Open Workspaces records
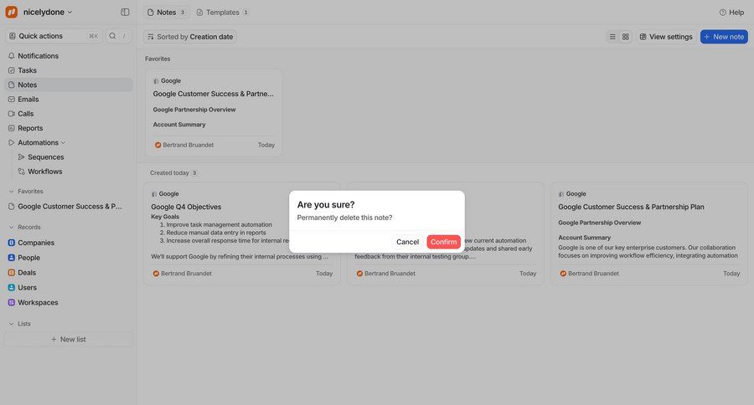This screenshot has width=754, height=405. tap(69, 302)
